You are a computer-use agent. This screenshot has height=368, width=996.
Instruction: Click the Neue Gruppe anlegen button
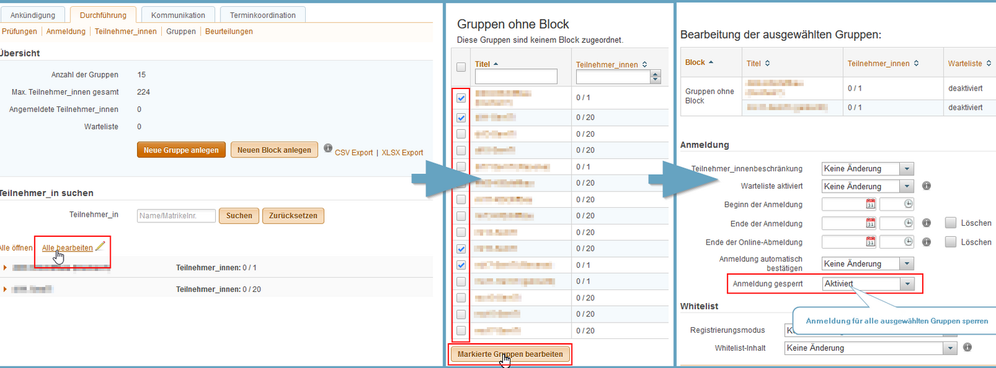point(181,150)
